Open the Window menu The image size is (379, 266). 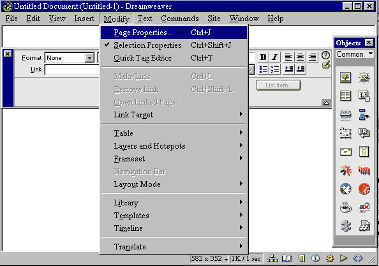click(x=244, y=18)
